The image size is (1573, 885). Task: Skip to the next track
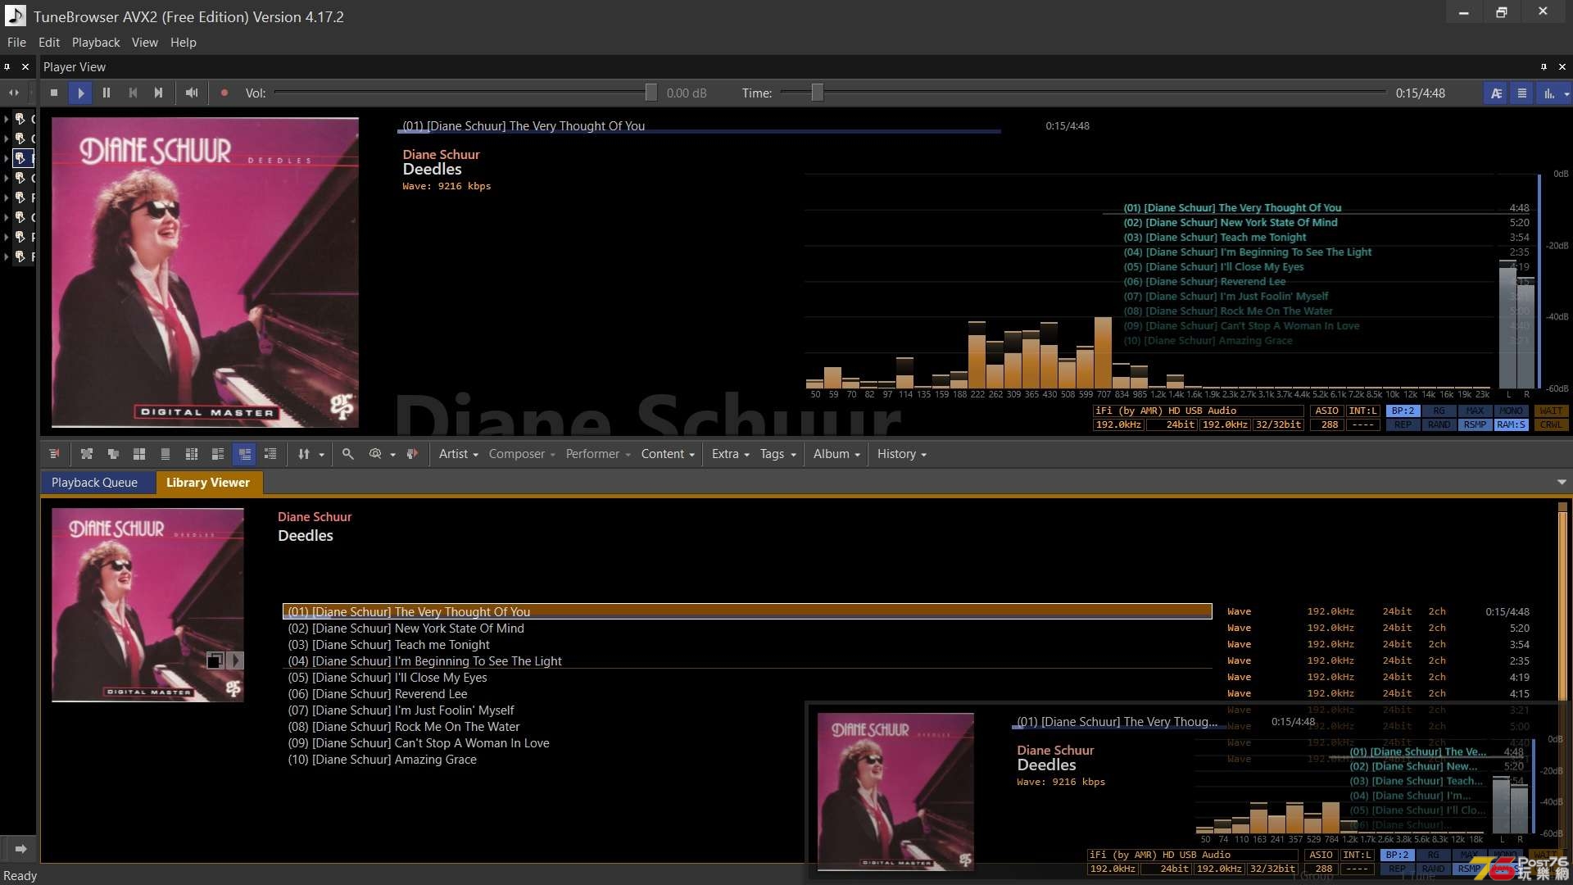[x=159, y=93]
